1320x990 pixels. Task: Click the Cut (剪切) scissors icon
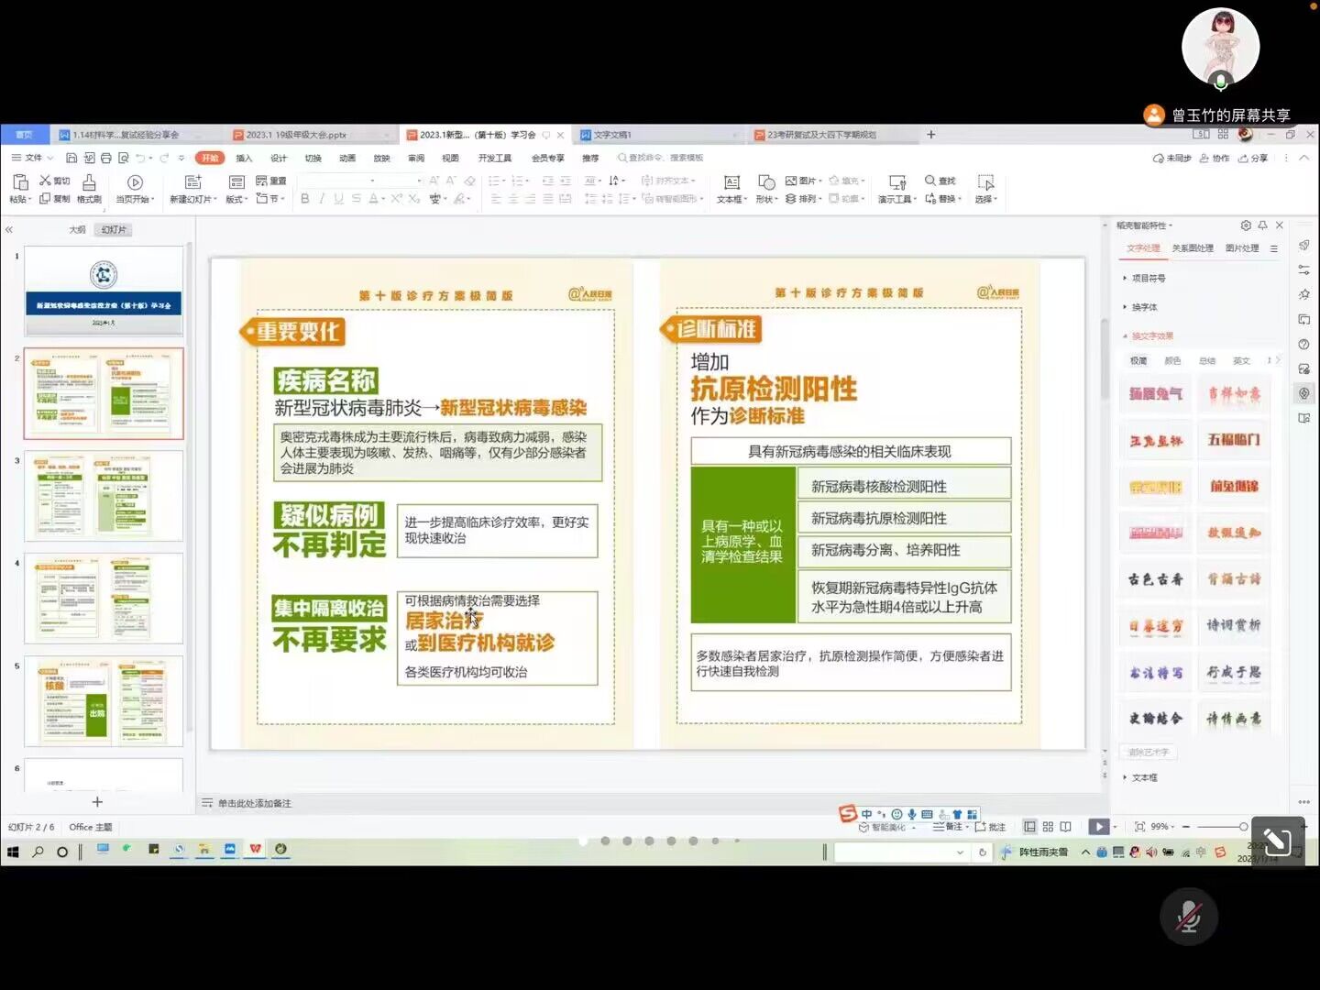click(x=45, y=181)
